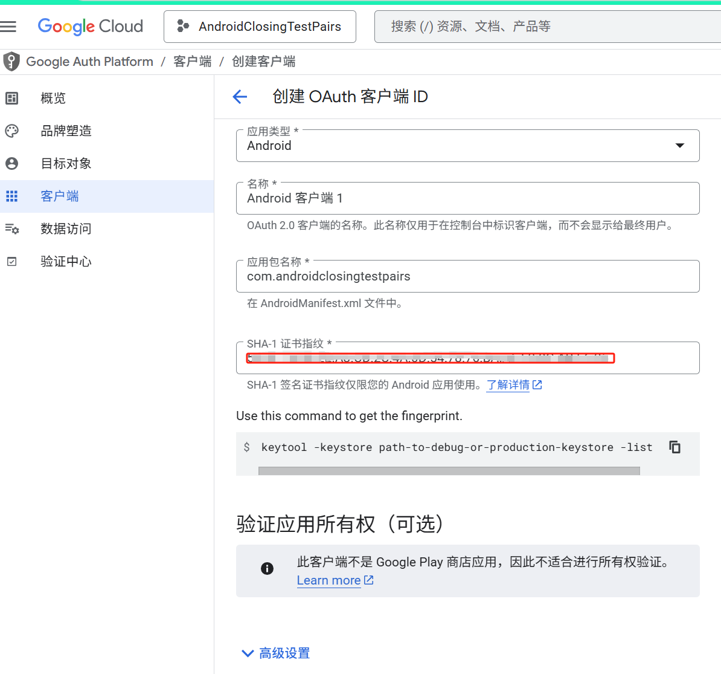
Task: Copy the keytool command
Action: [x=675, y=447]
